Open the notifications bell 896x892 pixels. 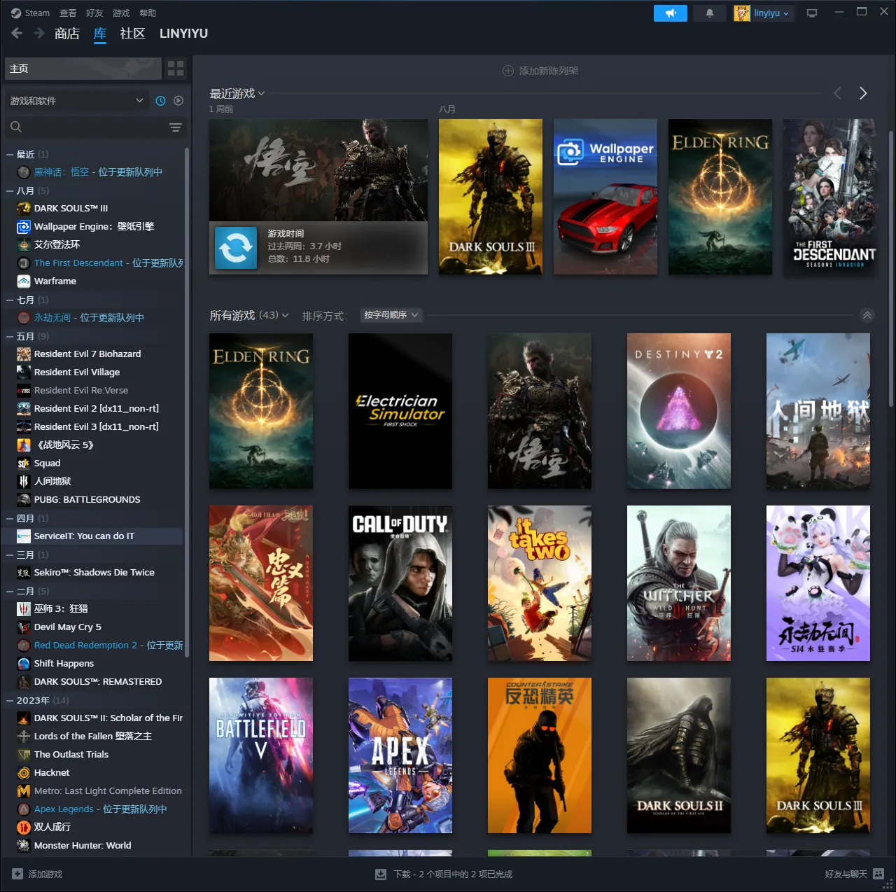coord(709,13)
